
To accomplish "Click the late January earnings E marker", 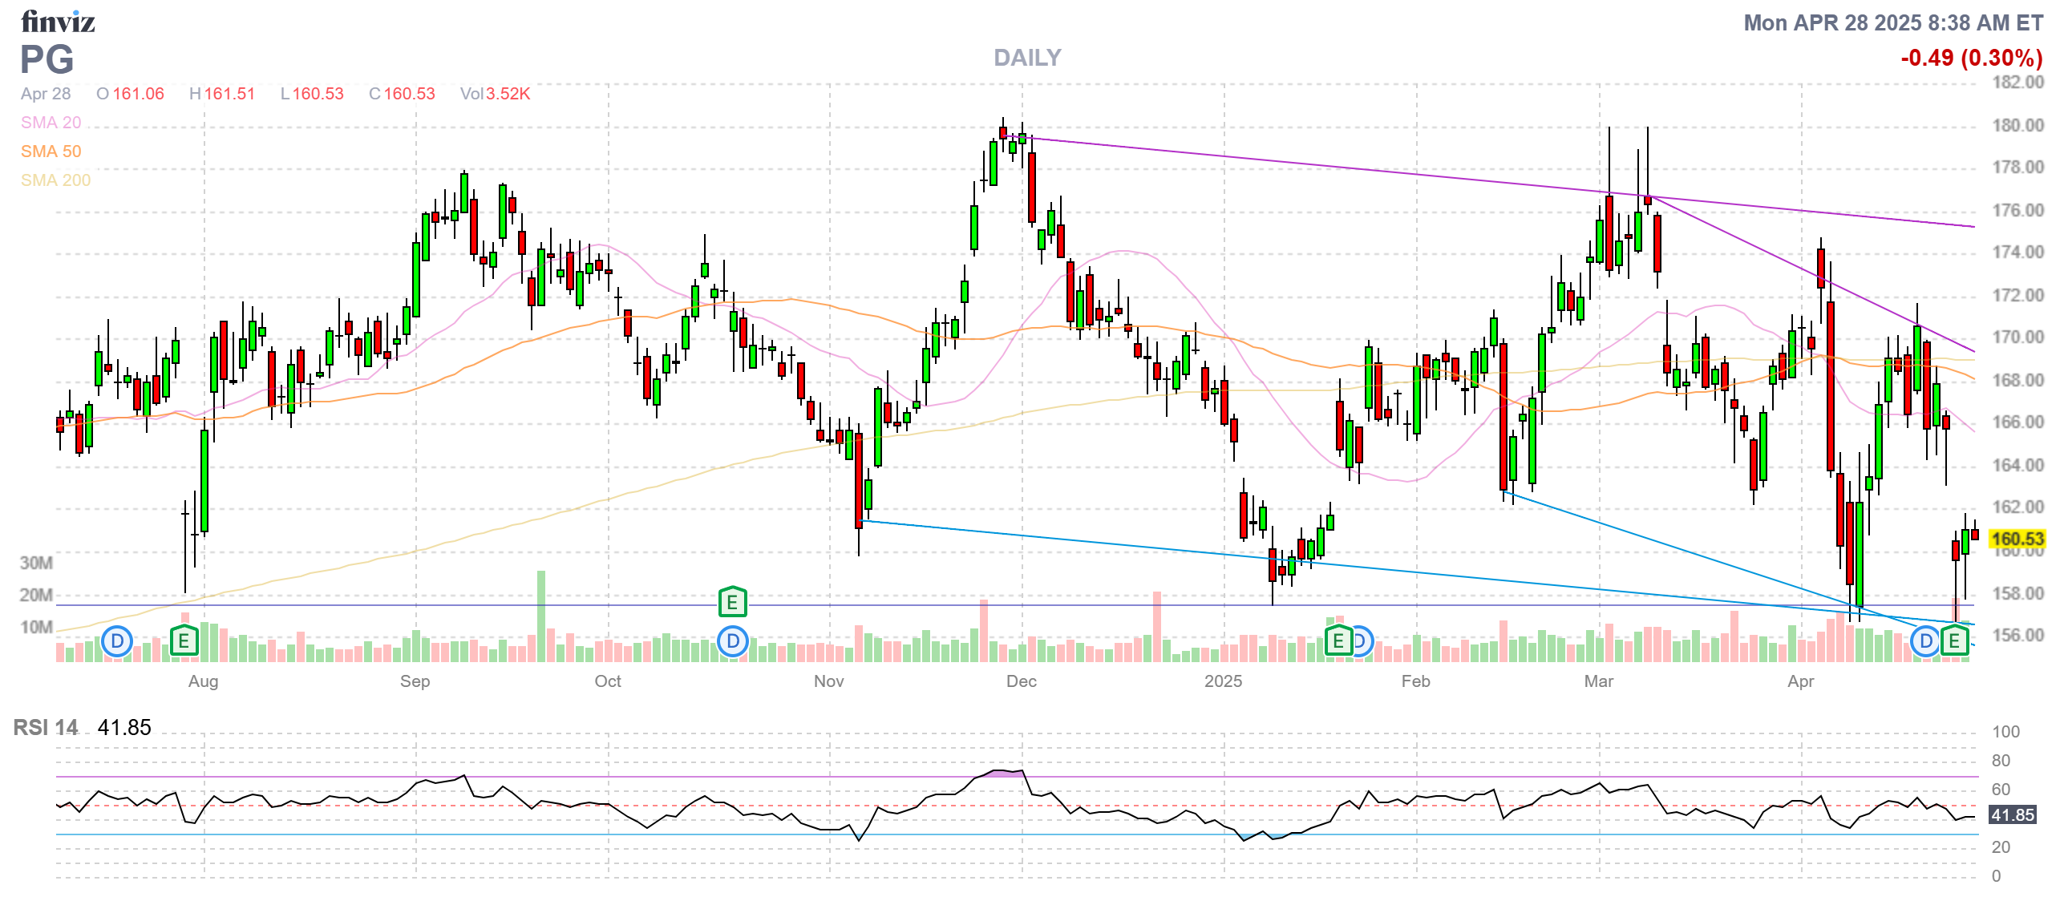I will click(1338, 641).
